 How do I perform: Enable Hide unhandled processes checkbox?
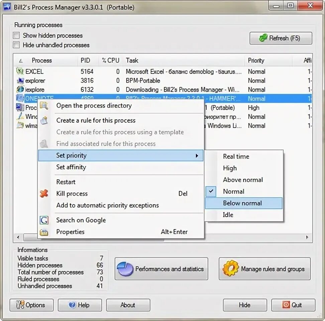pyautogui.click(x=16, y=45)
